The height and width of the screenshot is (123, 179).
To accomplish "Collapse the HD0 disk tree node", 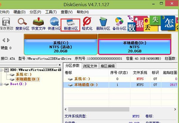I will pyautogui.click(x=1, y=70).
